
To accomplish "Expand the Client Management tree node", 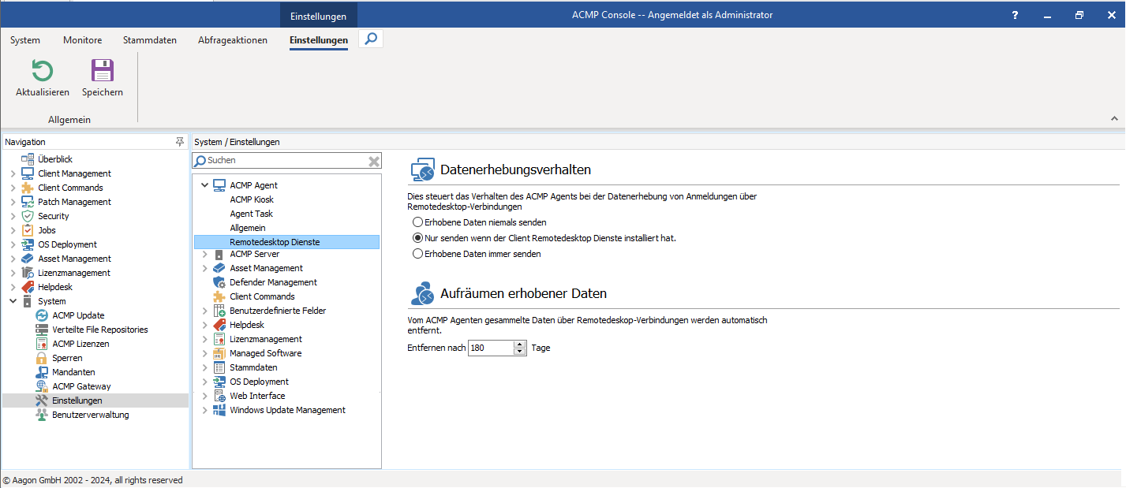I will click(x=13, y=173).
